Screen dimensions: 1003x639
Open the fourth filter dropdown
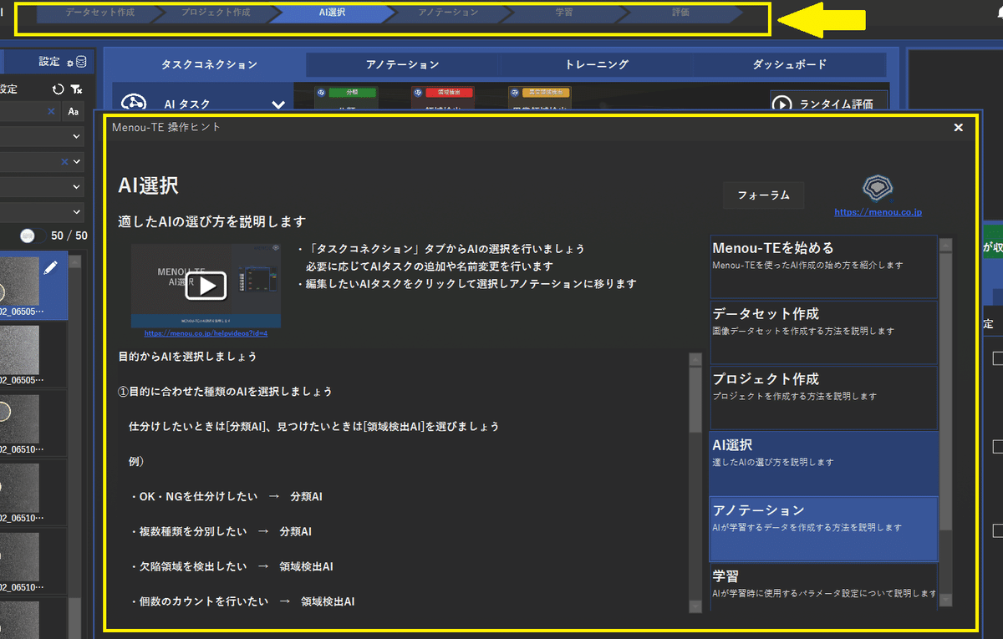click(x=42, y=212)
